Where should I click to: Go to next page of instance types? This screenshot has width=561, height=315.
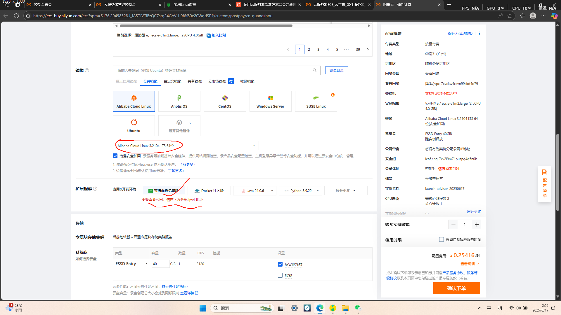pos(368,49)
